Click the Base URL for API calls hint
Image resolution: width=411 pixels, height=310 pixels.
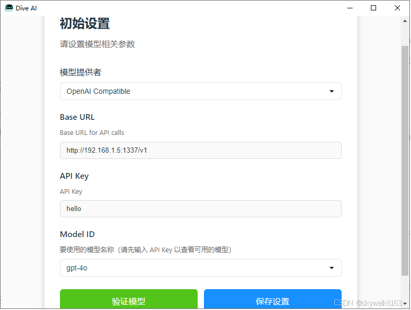point(92,133)
